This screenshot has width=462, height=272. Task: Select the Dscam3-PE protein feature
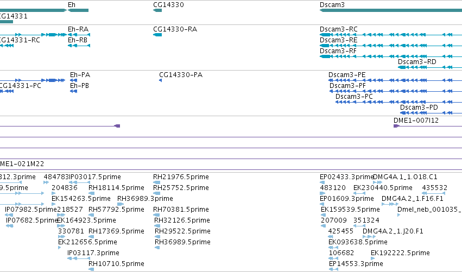tap(395, 80)
